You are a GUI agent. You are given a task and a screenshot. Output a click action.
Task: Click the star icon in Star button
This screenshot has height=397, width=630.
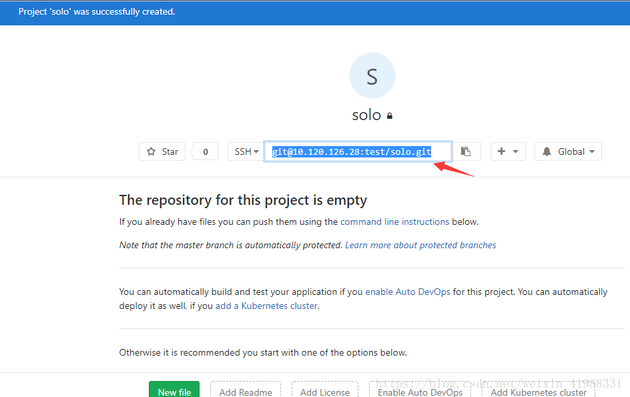pyautogui.click(x=151, y=151)
